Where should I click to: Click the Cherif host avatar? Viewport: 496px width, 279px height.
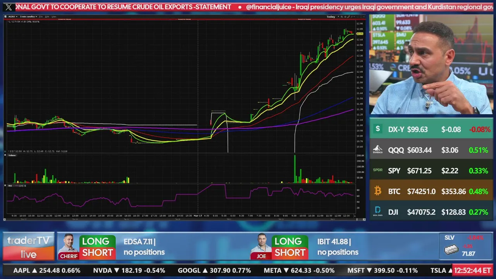click(69, 246)
